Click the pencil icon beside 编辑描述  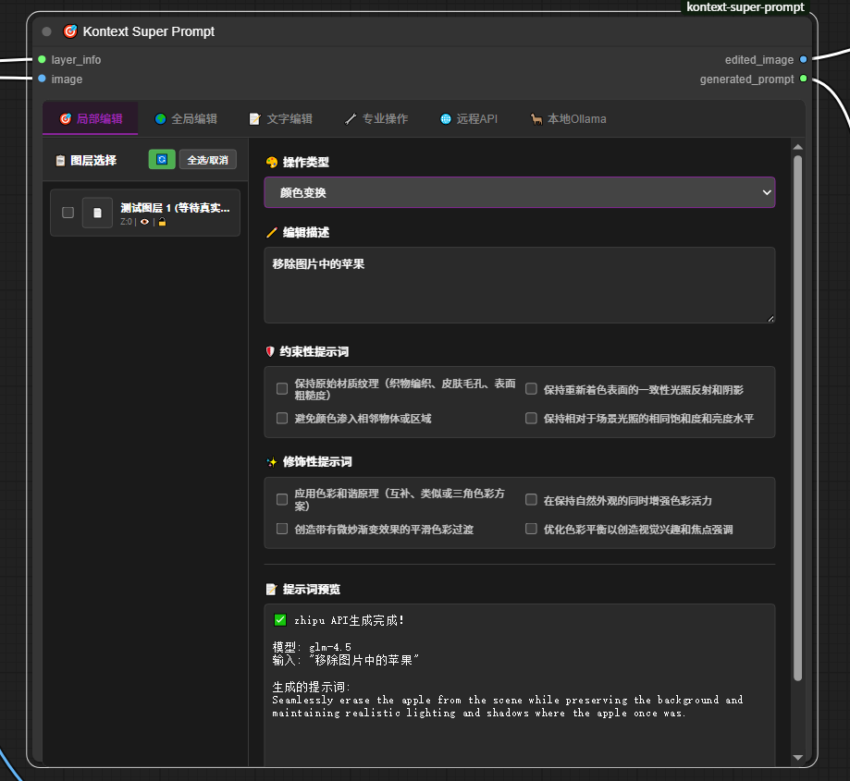pyautogui.click(x=272, y=232)
